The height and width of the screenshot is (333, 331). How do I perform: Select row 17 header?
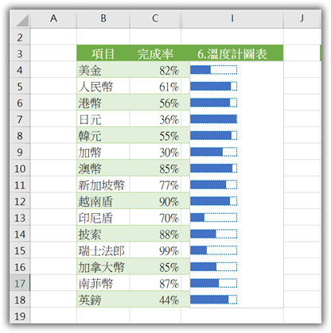pyautogui.click(x=20, y=283)
